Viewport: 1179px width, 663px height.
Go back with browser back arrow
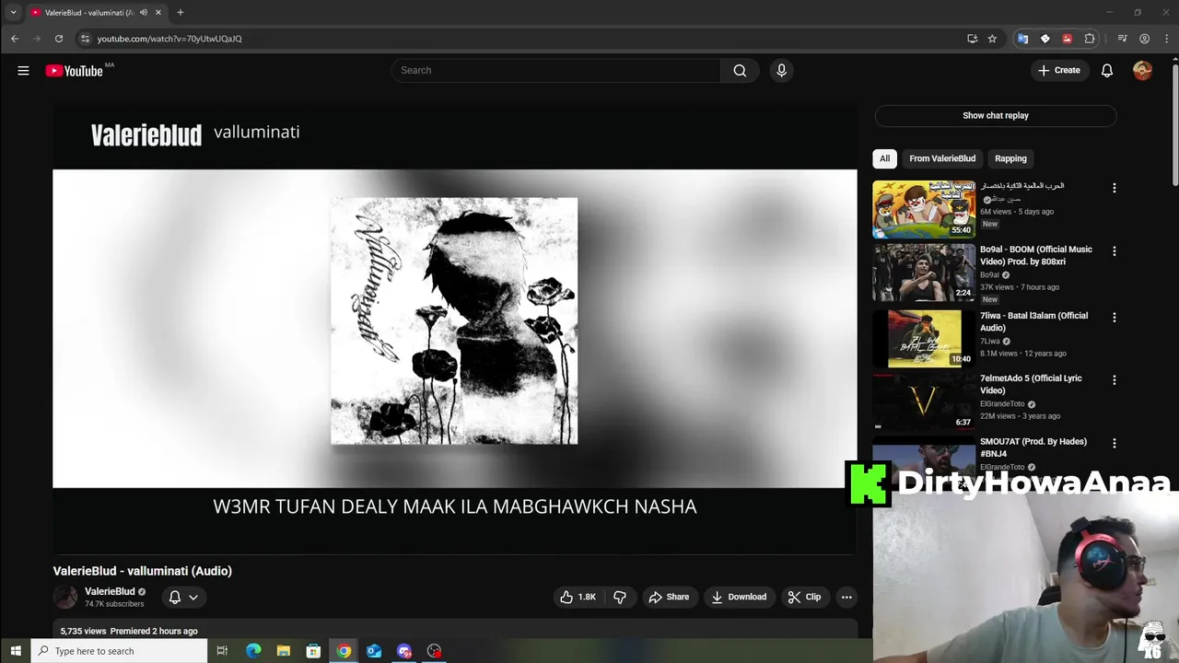[x=15, y=39]
